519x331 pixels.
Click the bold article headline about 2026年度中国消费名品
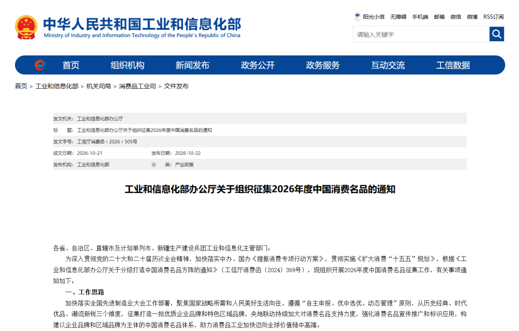260,189
